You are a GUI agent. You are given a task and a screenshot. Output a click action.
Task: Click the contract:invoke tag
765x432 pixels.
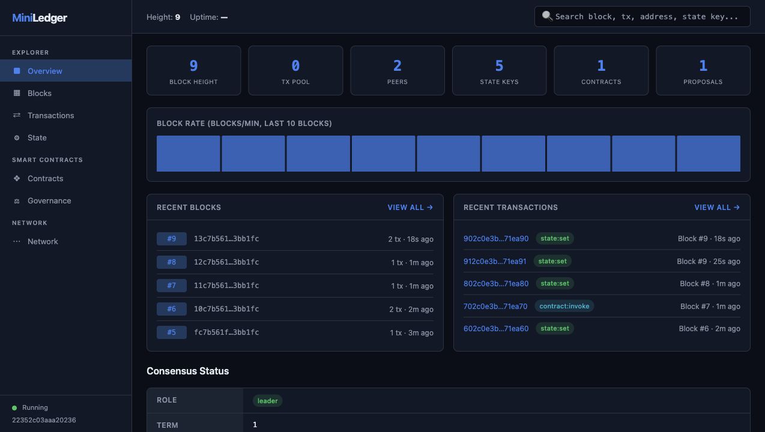click(564, 306)
